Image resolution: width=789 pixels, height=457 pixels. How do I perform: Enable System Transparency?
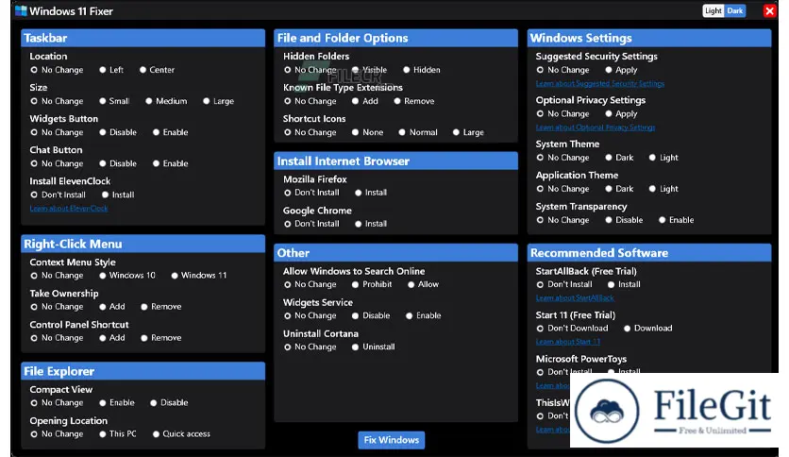[677, 220]
